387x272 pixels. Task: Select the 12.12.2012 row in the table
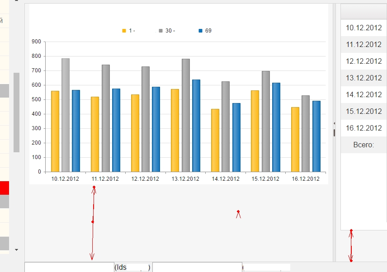[x=363, y=61]
